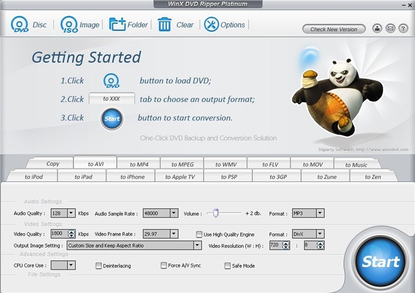Click the DVD icon in Getting Started
This screenshot has width=415, height=293.
click(111, 81)
